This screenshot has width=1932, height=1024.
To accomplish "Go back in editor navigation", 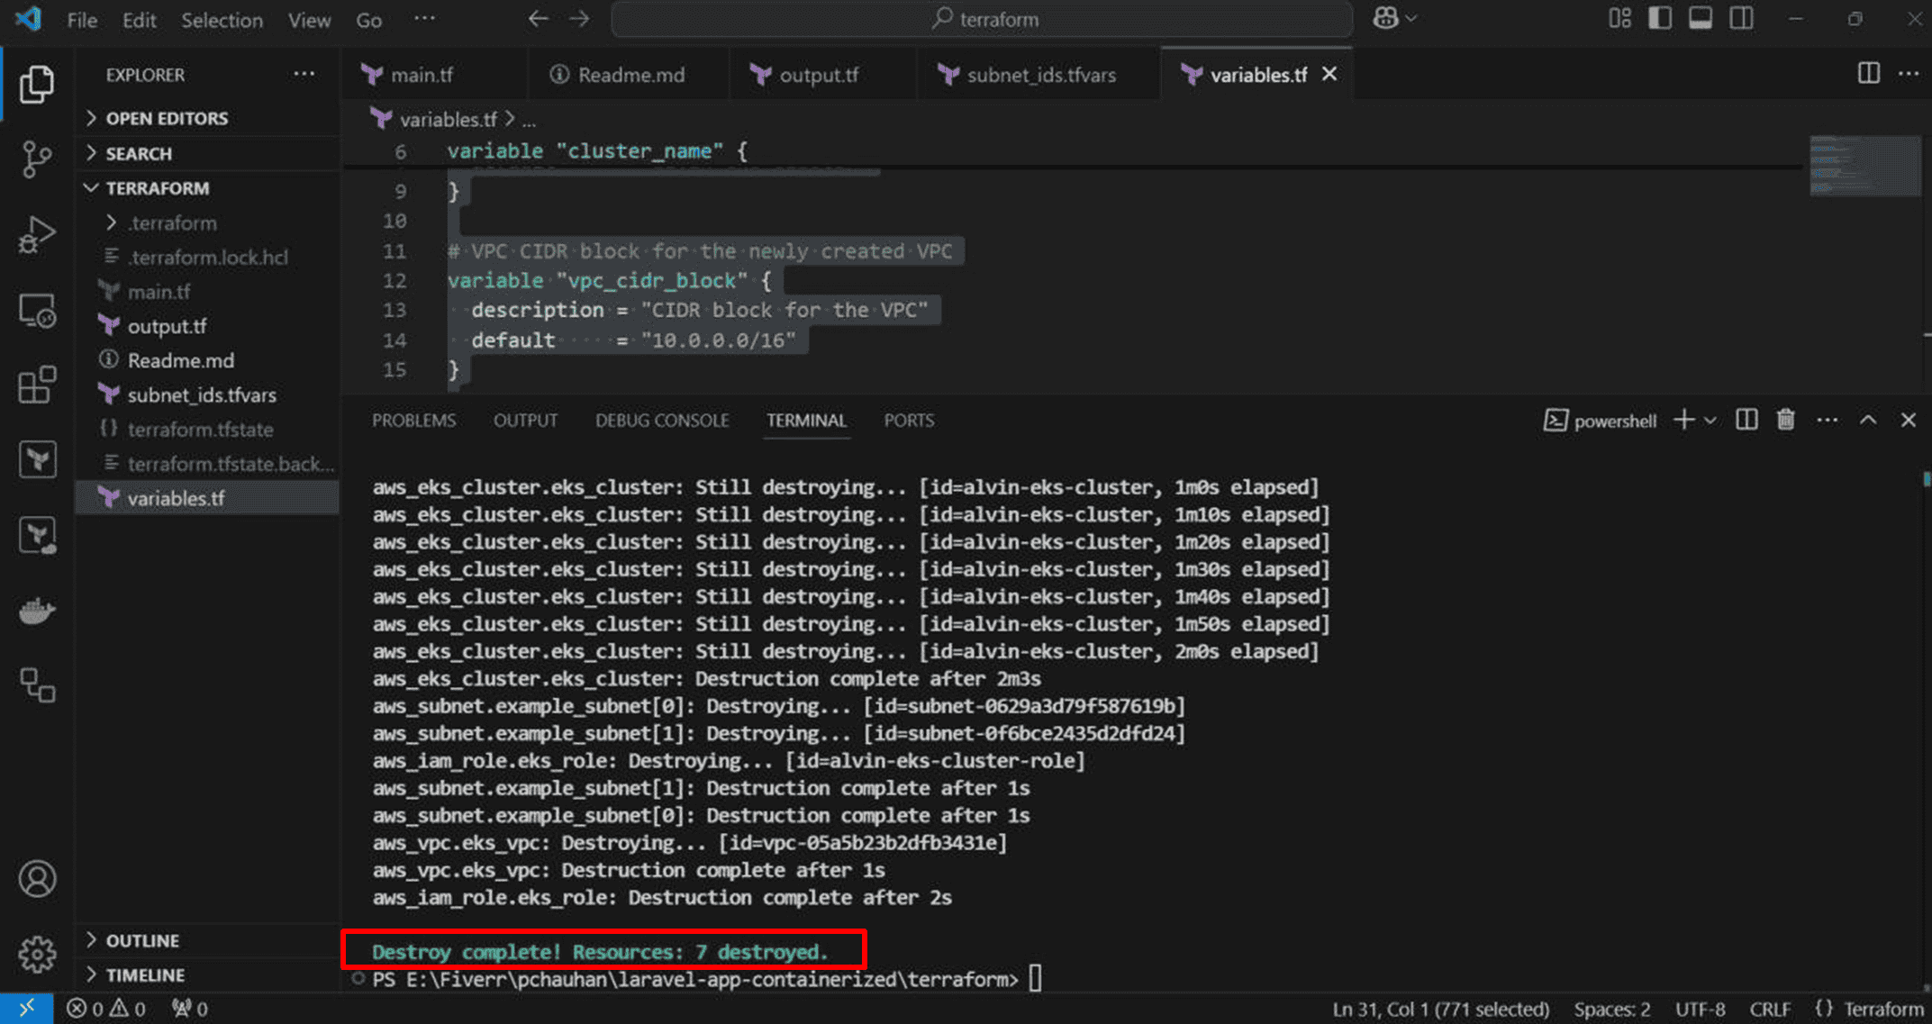I will [538, 19].
